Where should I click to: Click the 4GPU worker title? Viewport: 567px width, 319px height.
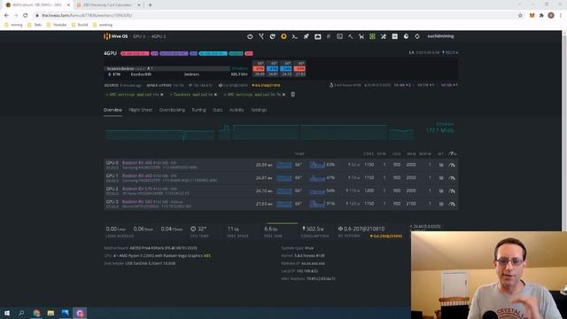[110, 53]
